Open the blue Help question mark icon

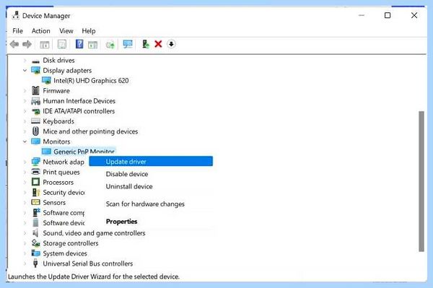click(79, 44)
